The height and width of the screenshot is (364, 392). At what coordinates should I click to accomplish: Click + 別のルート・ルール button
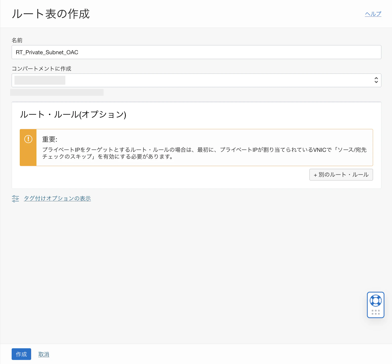(x=341, y=175)
